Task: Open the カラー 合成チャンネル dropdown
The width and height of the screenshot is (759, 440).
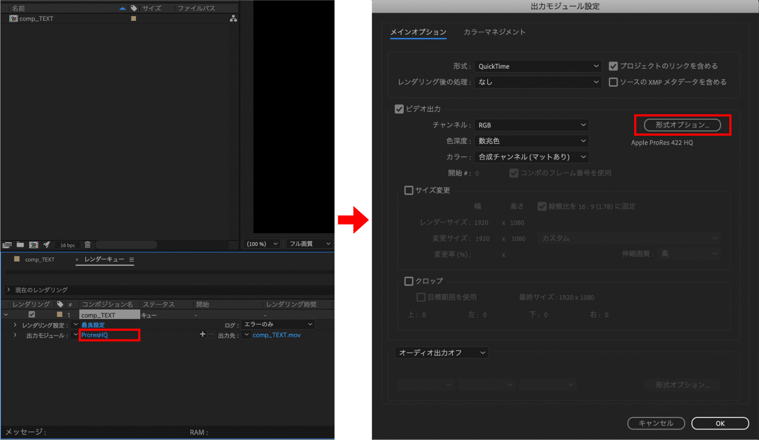Action: click(531, 157)
